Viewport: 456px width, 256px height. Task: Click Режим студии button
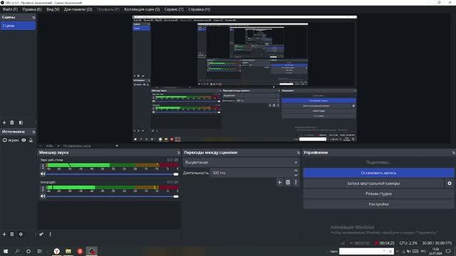coord(378,193)
